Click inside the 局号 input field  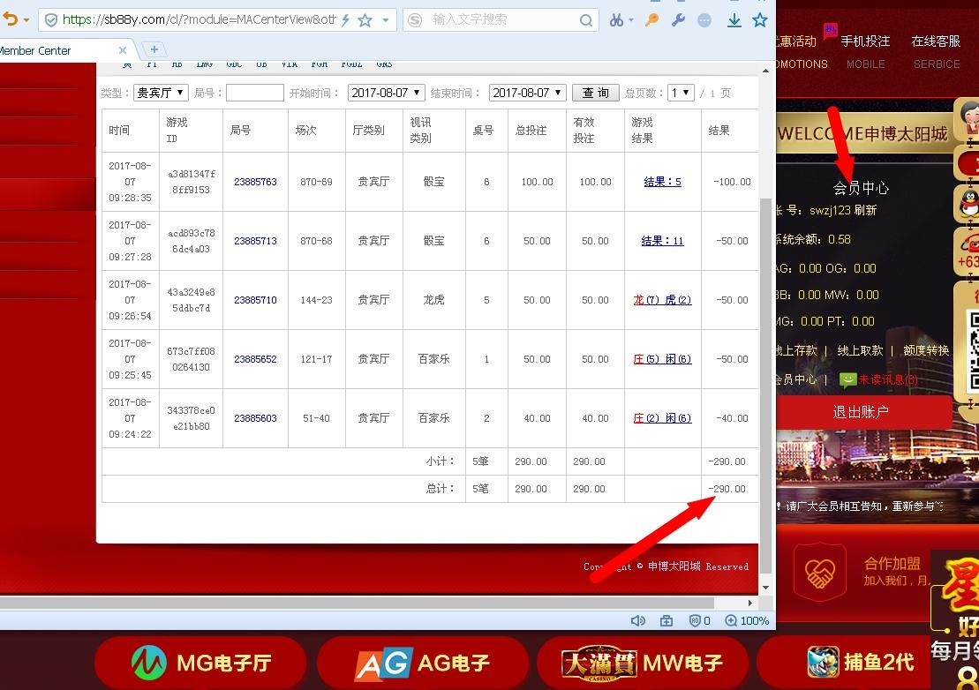[254, 92]
